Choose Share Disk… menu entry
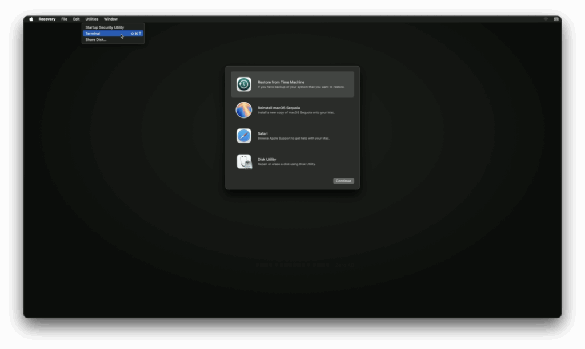Viewport: 585px width, 349px height. (113, 40)
